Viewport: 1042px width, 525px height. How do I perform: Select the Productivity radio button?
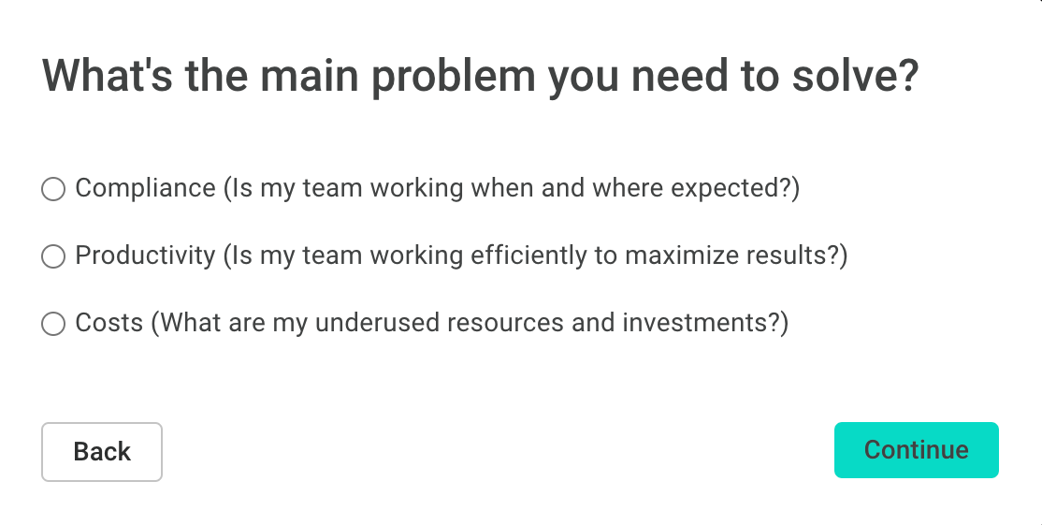click(53, 255)
